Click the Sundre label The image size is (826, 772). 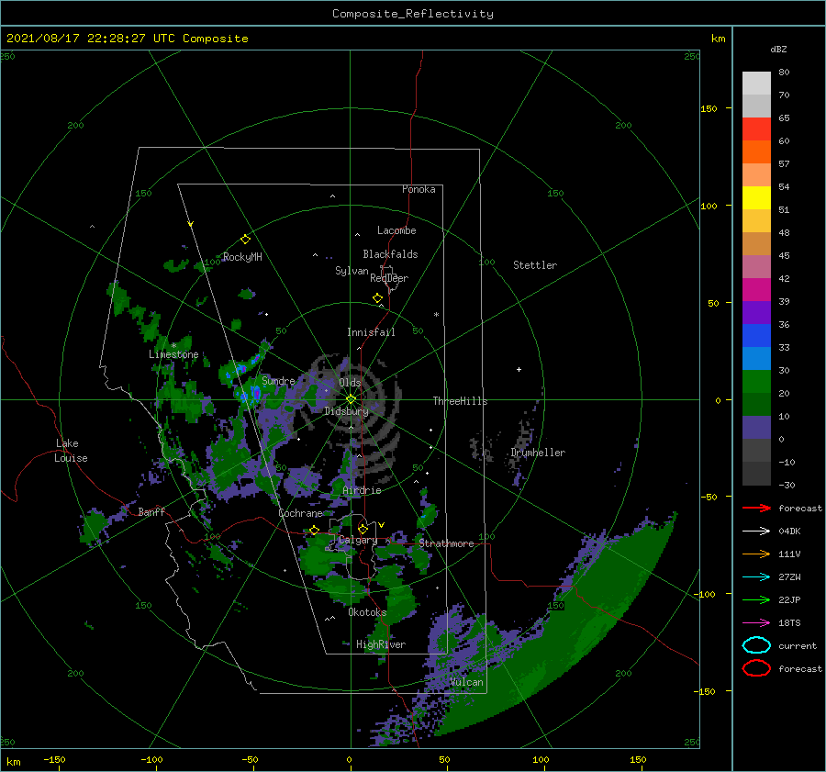coord(278,380)
